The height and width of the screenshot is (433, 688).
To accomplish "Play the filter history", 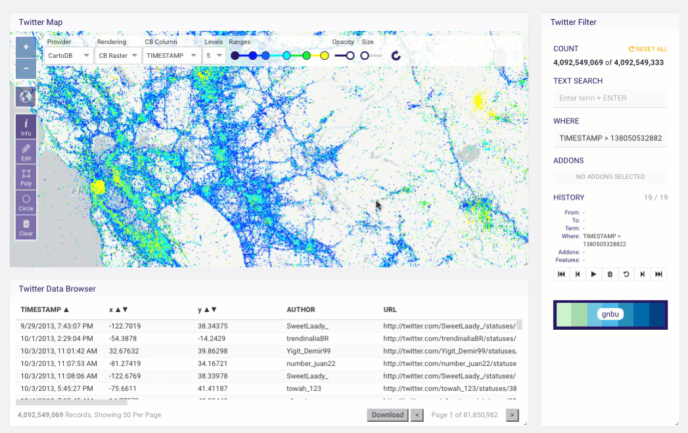I will [593, 274].
